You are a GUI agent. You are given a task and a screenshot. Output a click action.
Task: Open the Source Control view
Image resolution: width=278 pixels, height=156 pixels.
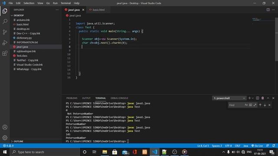(5, 32)
